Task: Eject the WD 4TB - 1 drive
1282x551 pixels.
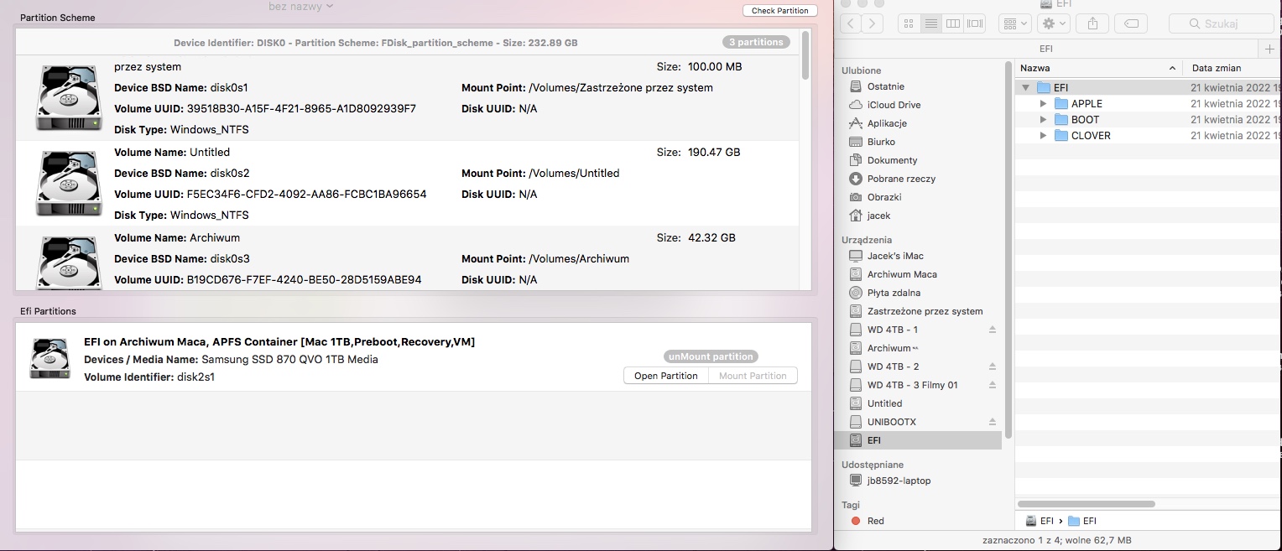Action: pyautogui.click(x=992, y=330)
